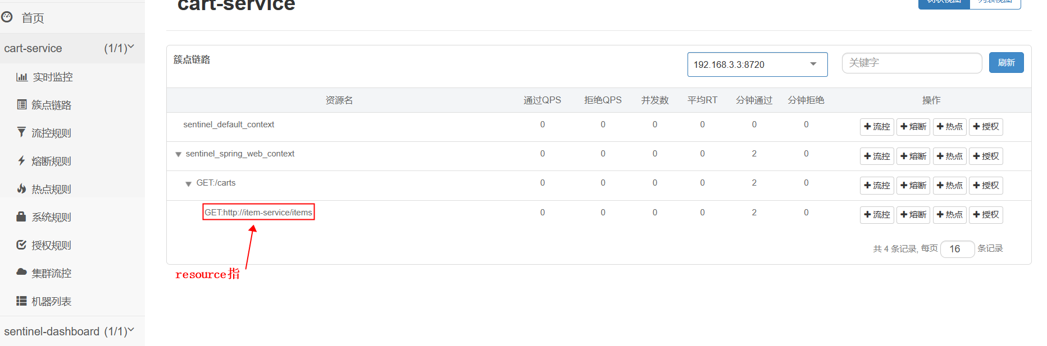Click the table icon beside 机器列表

(x=21, y=301)
